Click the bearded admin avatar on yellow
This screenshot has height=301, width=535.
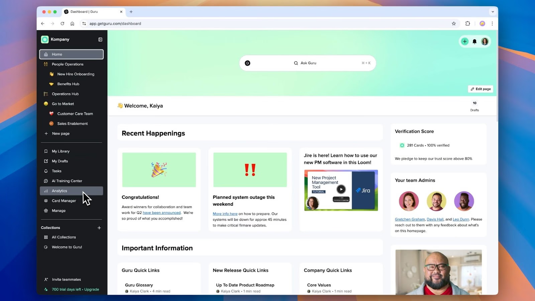coord(436,201)
